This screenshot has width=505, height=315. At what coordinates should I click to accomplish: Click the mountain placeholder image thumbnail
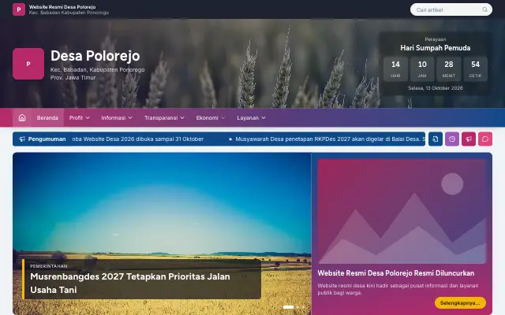click(x=402, y=211)
